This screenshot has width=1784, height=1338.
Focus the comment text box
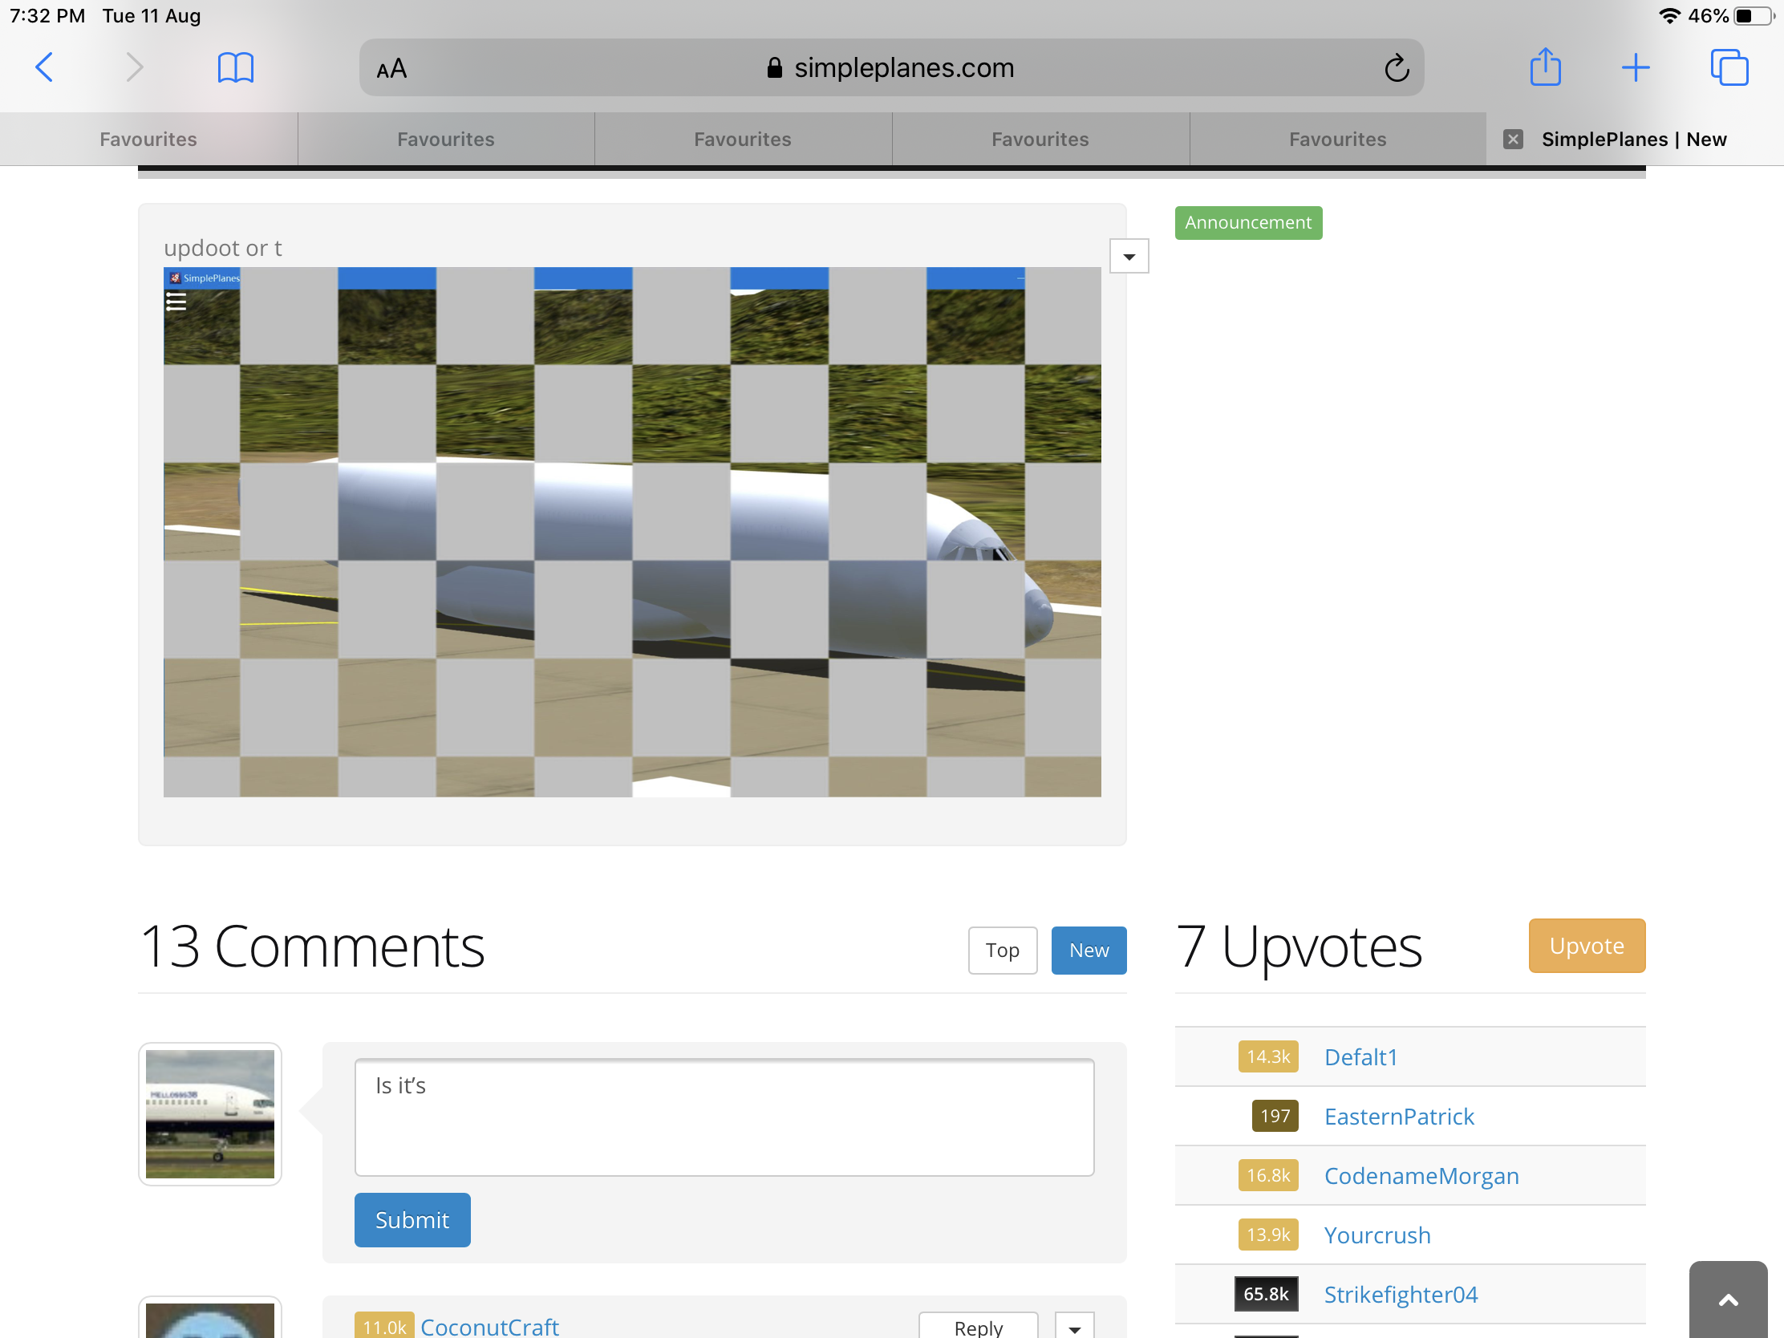pos(724,1117)
